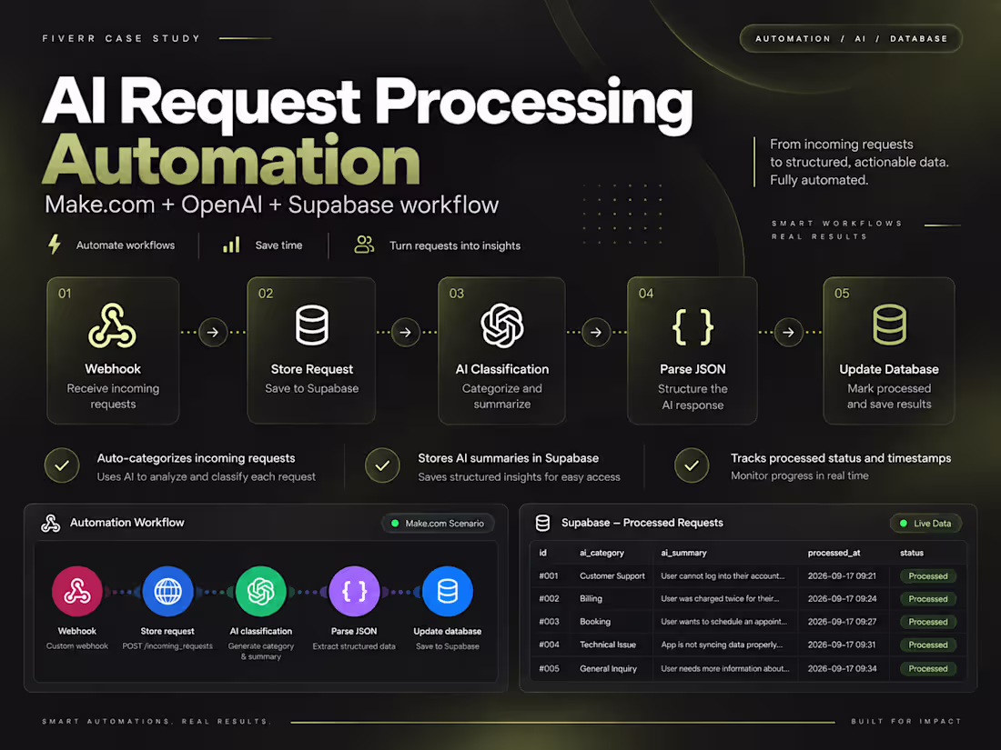This screenshot has width=1001, height=750.
Task: Click the arrow between AI Classification and Parse JSON
Action: [596, 332]
